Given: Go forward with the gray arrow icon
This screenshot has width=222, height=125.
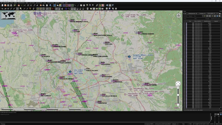Looking at the screenshot, I should [x=44, y=5].
